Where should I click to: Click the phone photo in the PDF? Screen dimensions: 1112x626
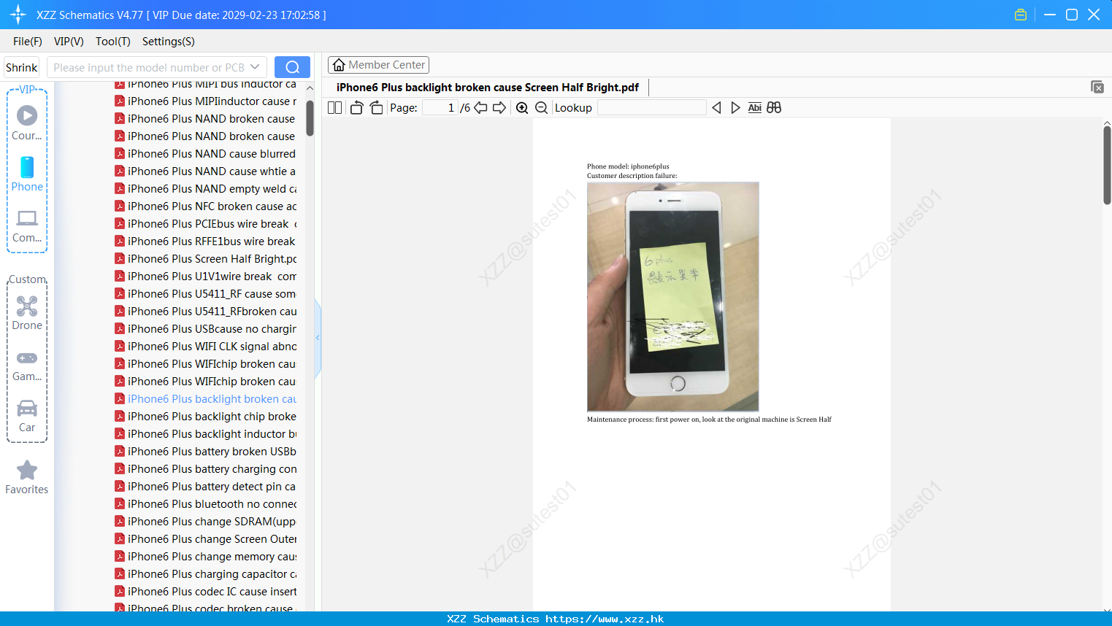coord(672,296)
